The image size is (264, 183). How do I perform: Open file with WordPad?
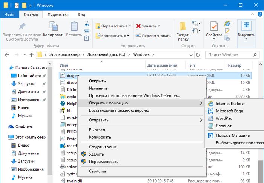(x=224, y=118)
